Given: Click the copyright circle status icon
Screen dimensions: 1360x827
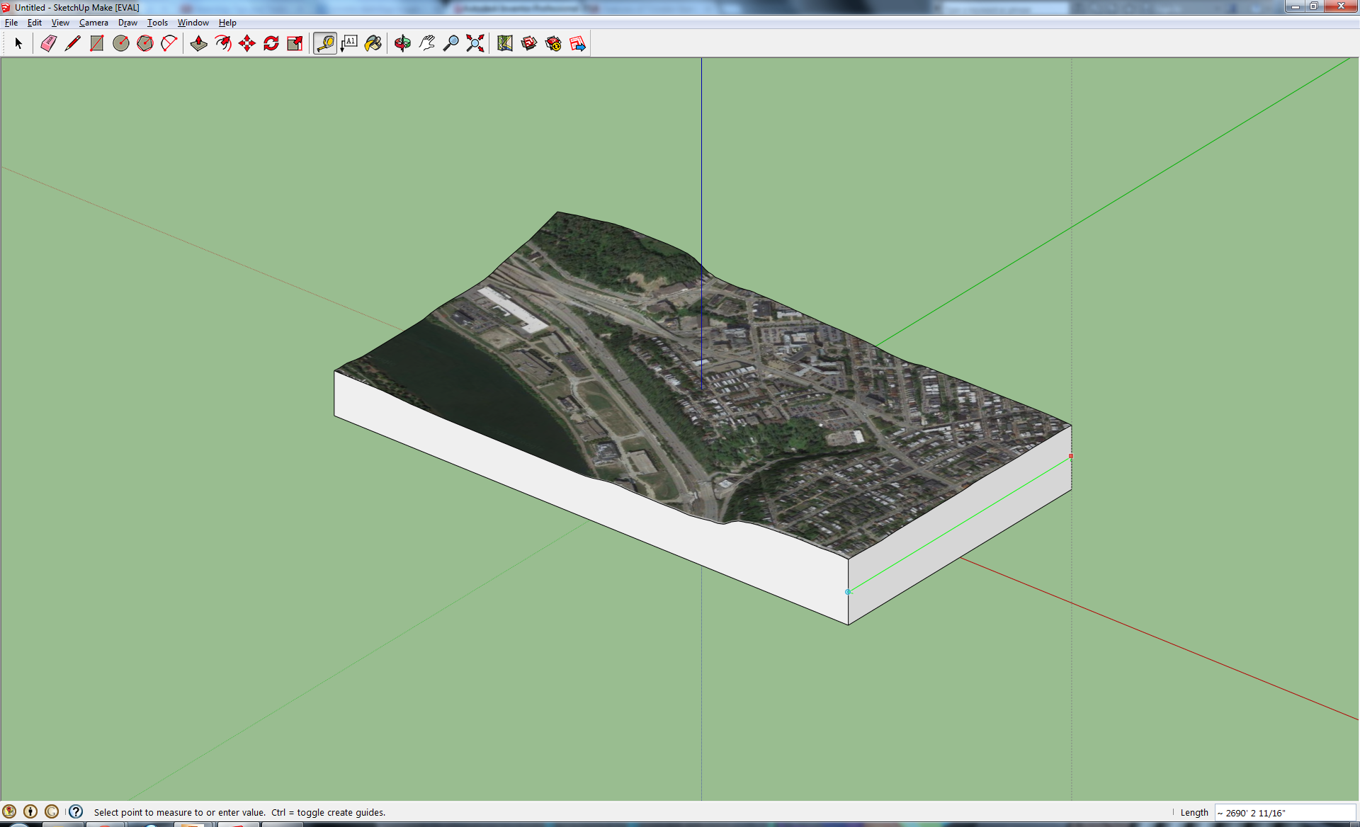Looking at the screenshot, I should [x=52, y=811].
